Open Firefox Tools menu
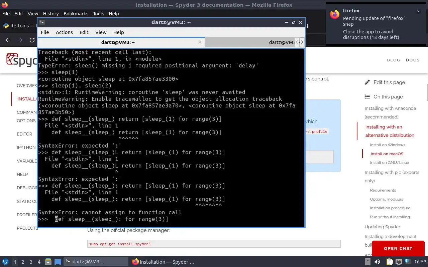Viewport: 428px width, 267px height. (98, 14)
